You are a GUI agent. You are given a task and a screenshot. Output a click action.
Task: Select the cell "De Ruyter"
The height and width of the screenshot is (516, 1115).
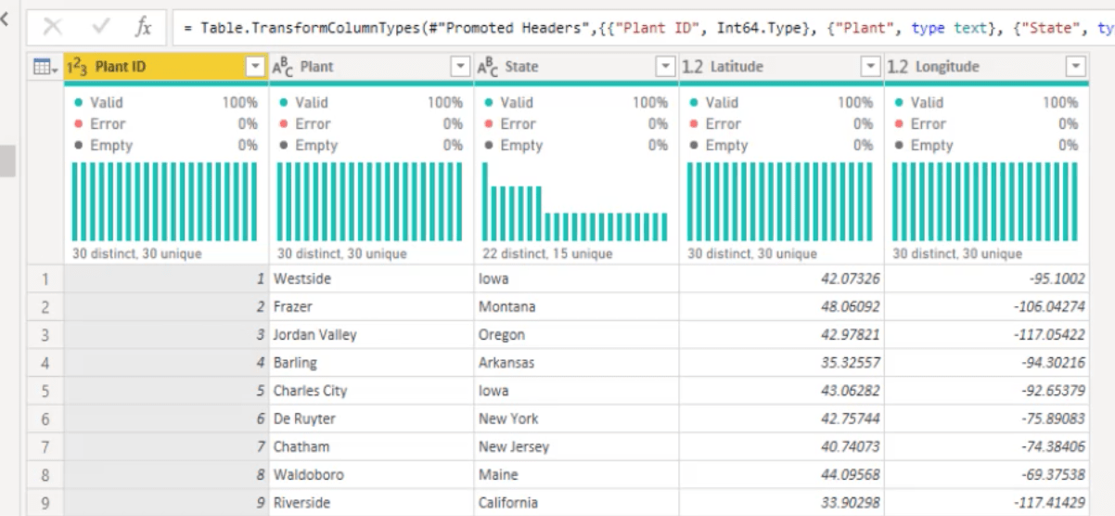(371, 419)
